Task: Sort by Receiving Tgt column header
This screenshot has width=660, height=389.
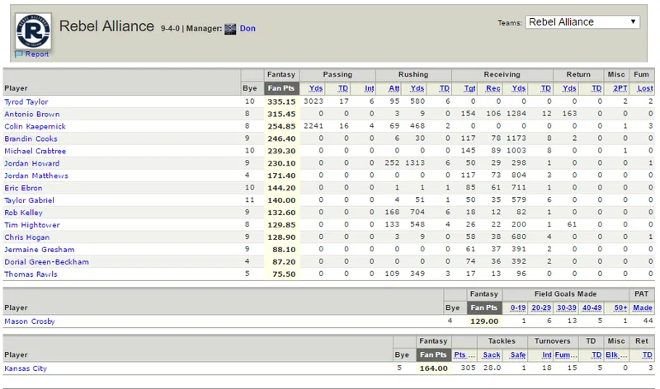Action: 469,88
